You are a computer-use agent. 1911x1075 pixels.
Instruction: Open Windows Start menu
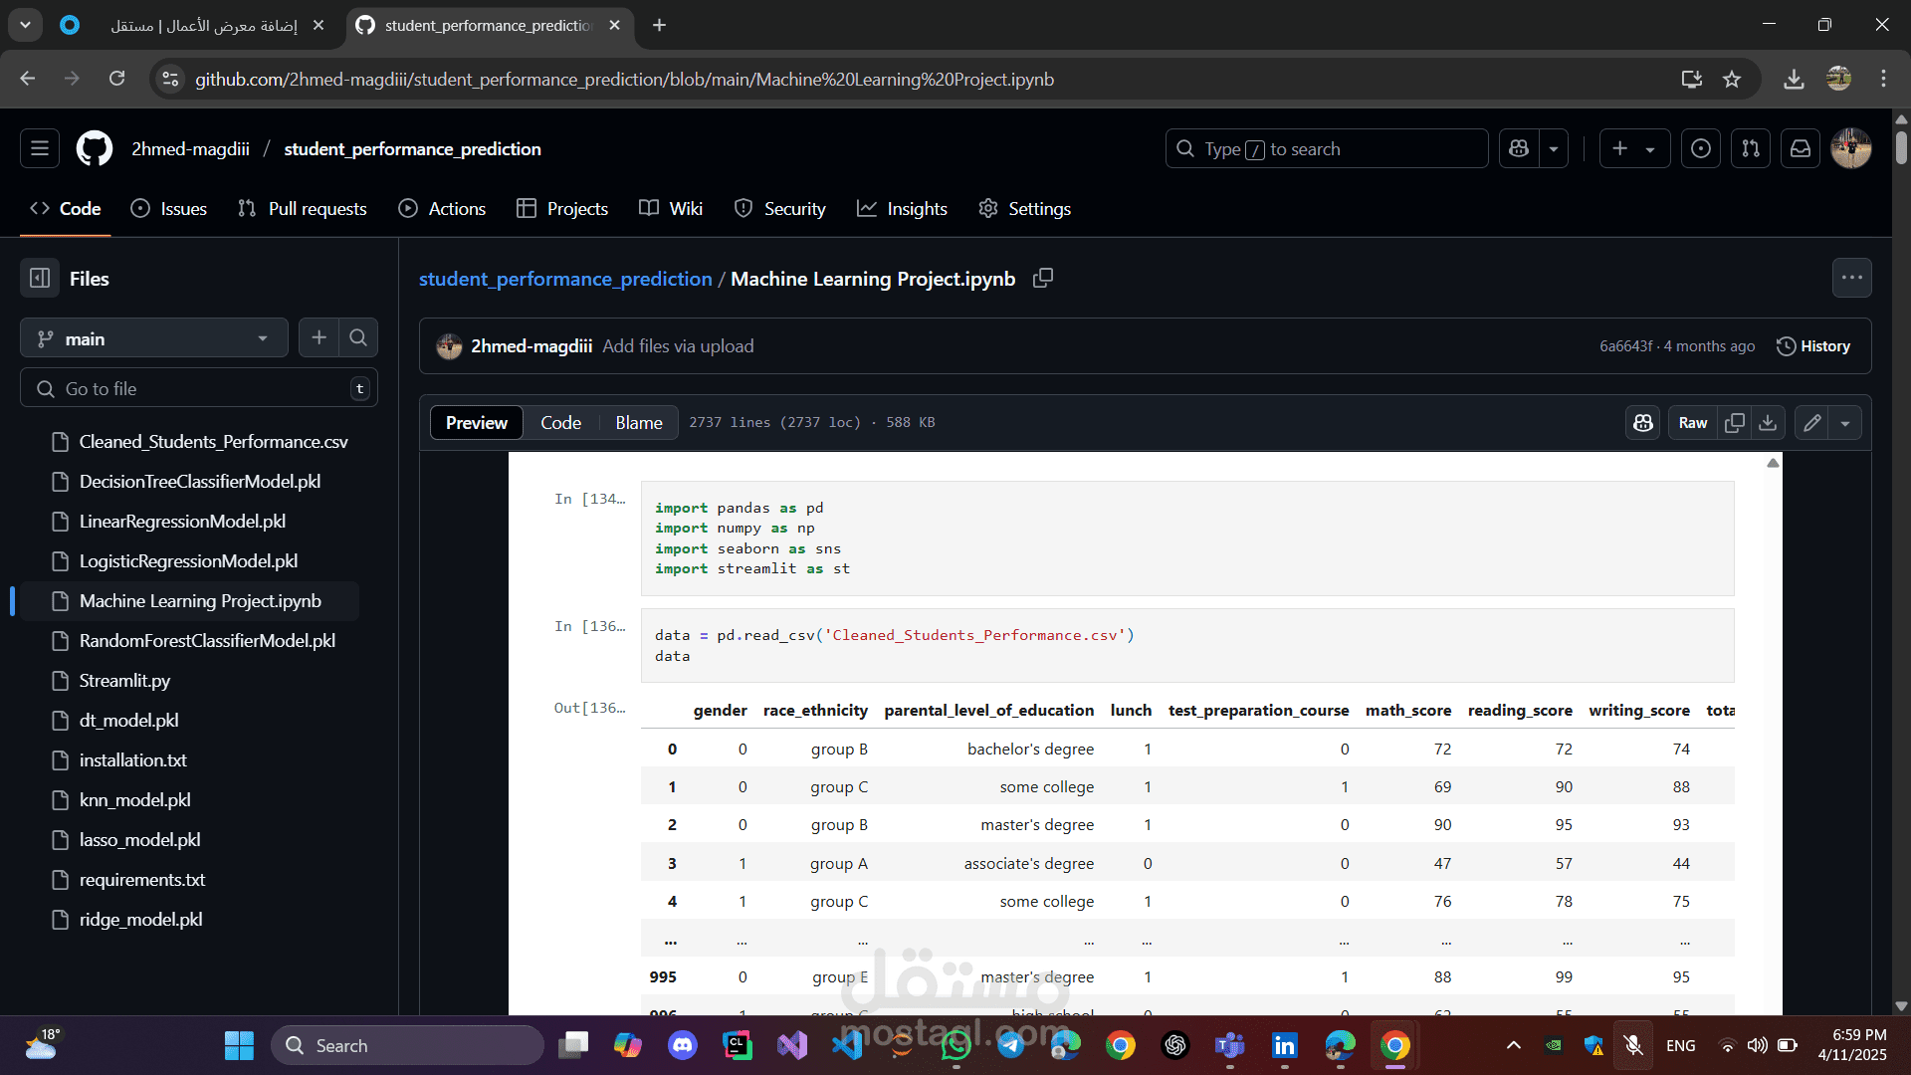pyautogui.click(x=239, y=1045)
